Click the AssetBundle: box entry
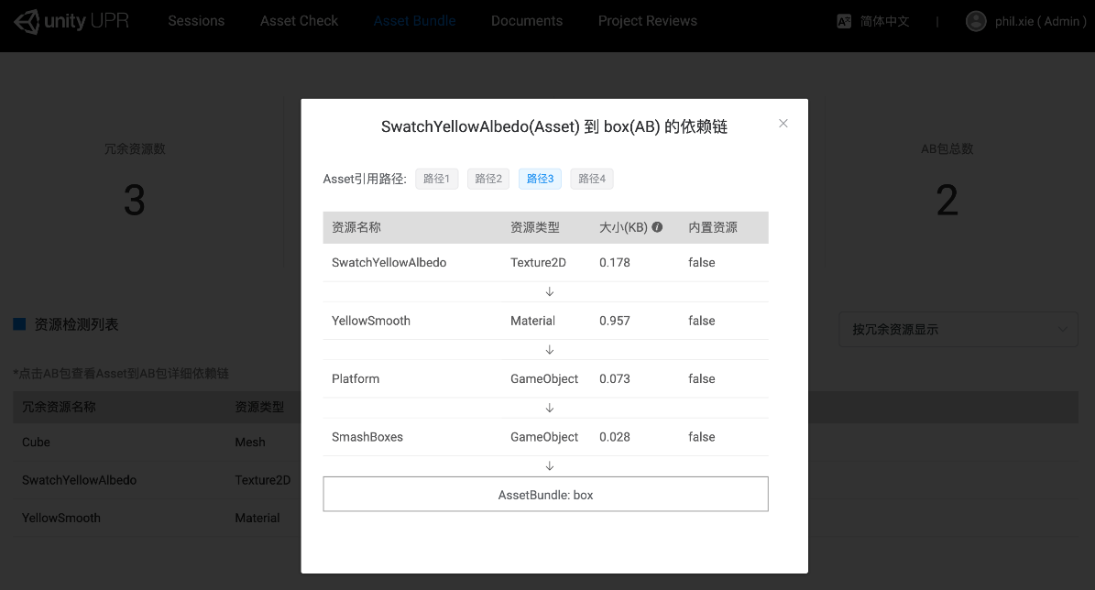 (545, 493)
